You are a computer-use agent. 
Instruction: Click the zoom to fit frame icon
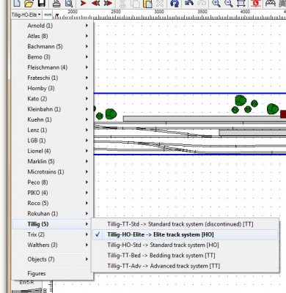[241, 4]
